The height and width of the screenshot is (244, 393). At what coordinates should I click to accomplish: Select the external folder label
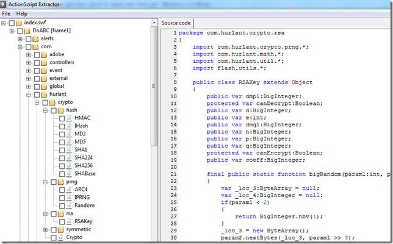59,78
